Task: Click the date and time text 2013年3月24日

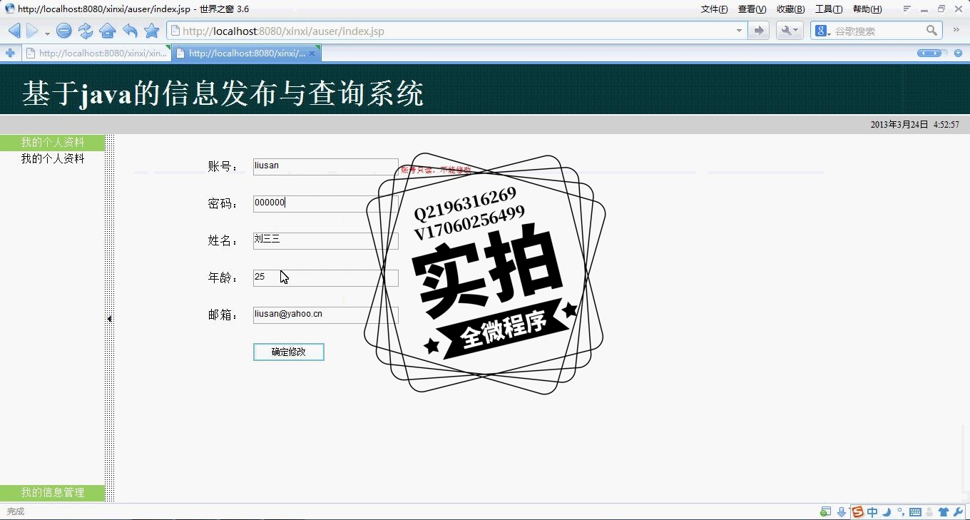Action: pyautogui.click(x=915, y=125)
